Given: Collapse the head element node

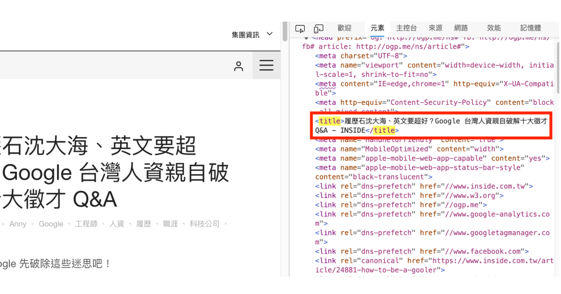Looking at the screenshot, I should pos(306,38).
